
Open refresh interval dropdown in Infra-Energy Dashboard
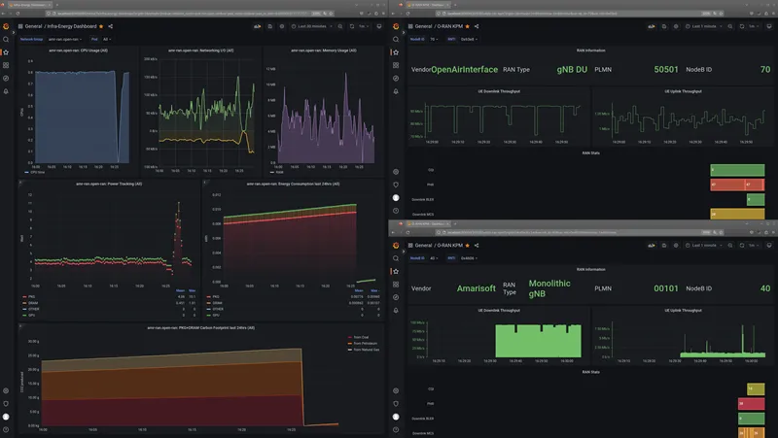[x=364, y=26]
